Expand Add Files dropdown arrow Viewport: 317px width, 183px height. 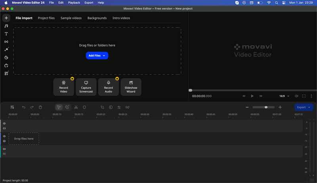pyautogui.click(x=104, y=55)
